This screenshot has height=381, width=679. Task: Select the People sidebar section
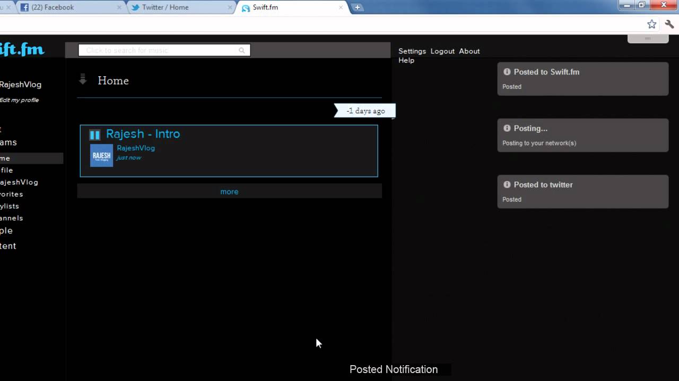point(6,231)
